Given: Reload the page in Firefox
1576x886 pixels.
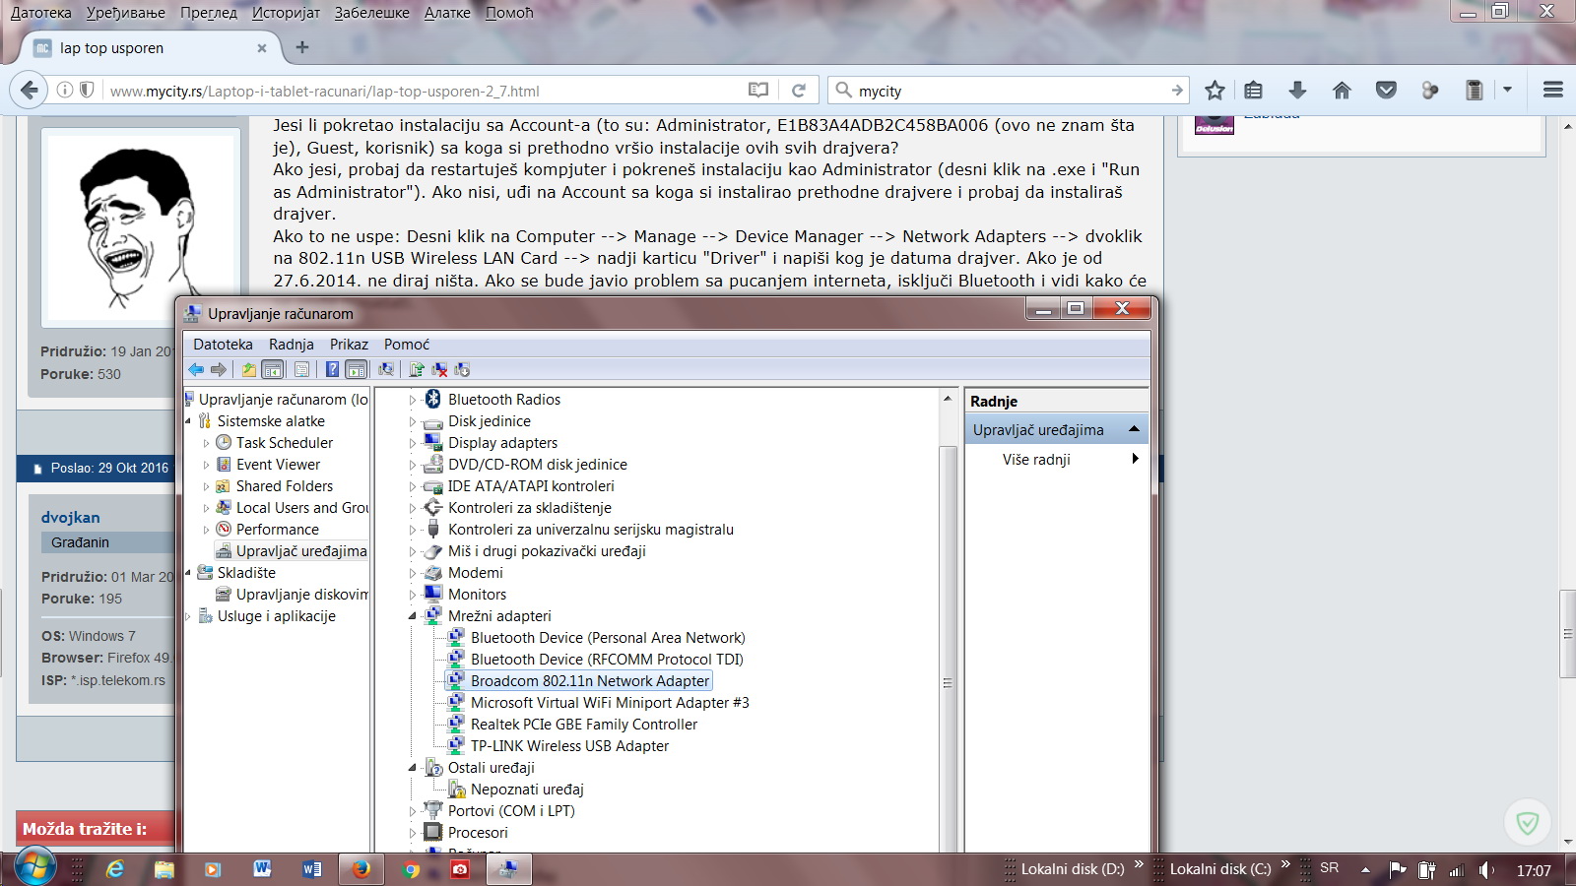Looking at the screenshot, I should point(799,91).
